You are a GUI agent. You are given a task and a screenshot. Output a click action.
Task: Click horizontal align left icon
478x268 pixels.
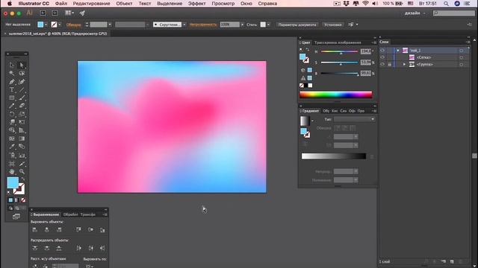point(35,230)
